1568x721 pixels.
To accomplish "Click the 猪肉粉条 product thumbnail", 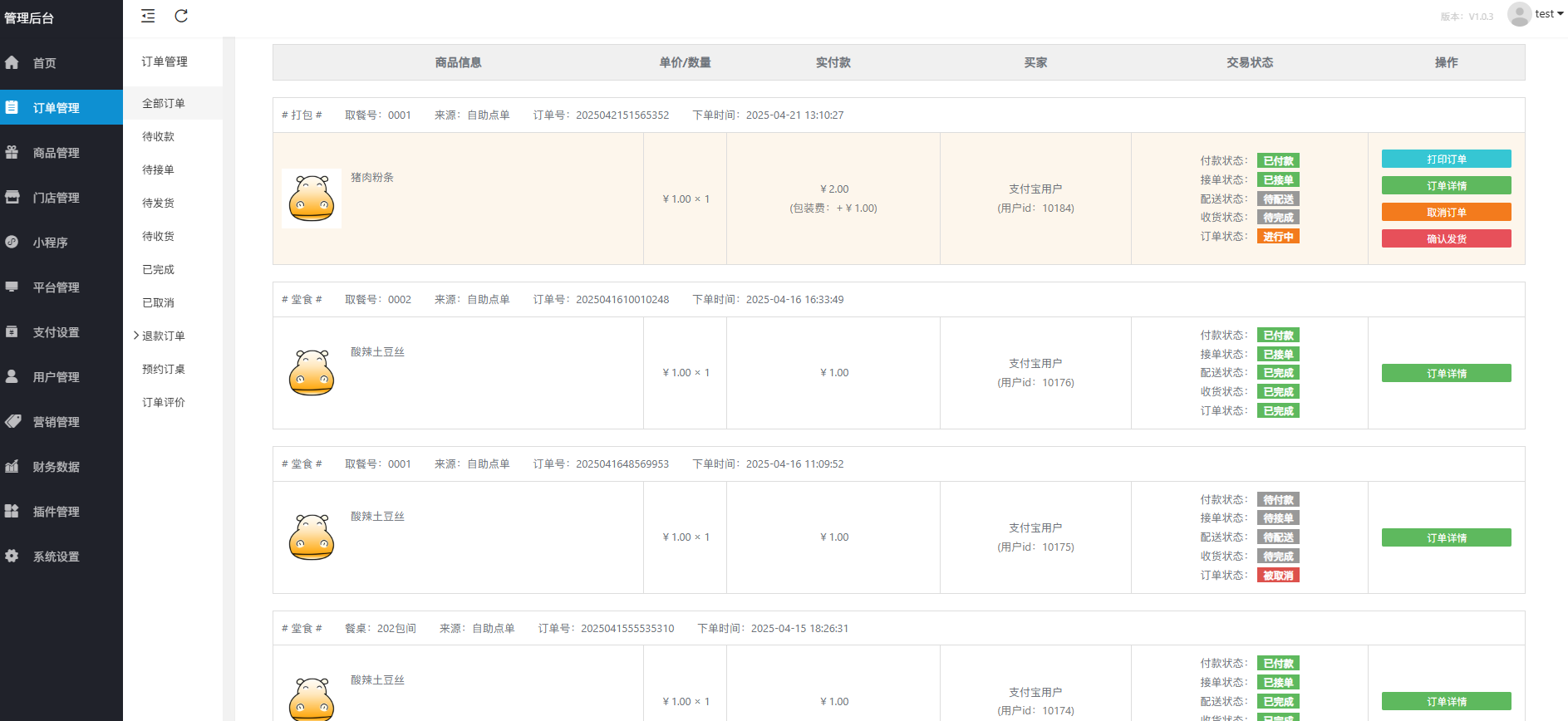I will [312, 199].
